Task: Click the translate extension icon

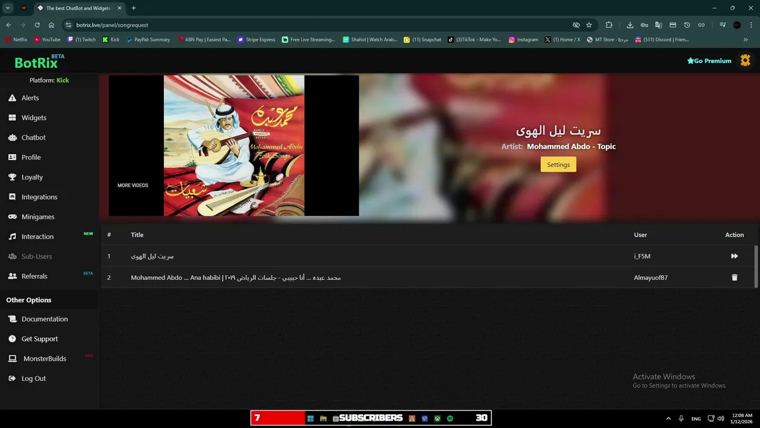Action: tap(658, 25)
